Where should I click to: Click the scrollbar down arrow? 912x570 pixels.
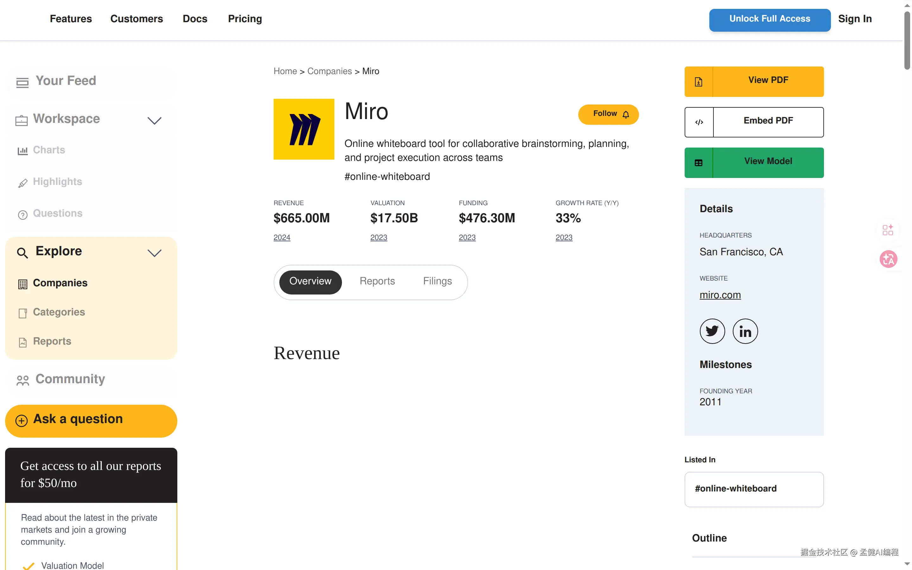907,564
